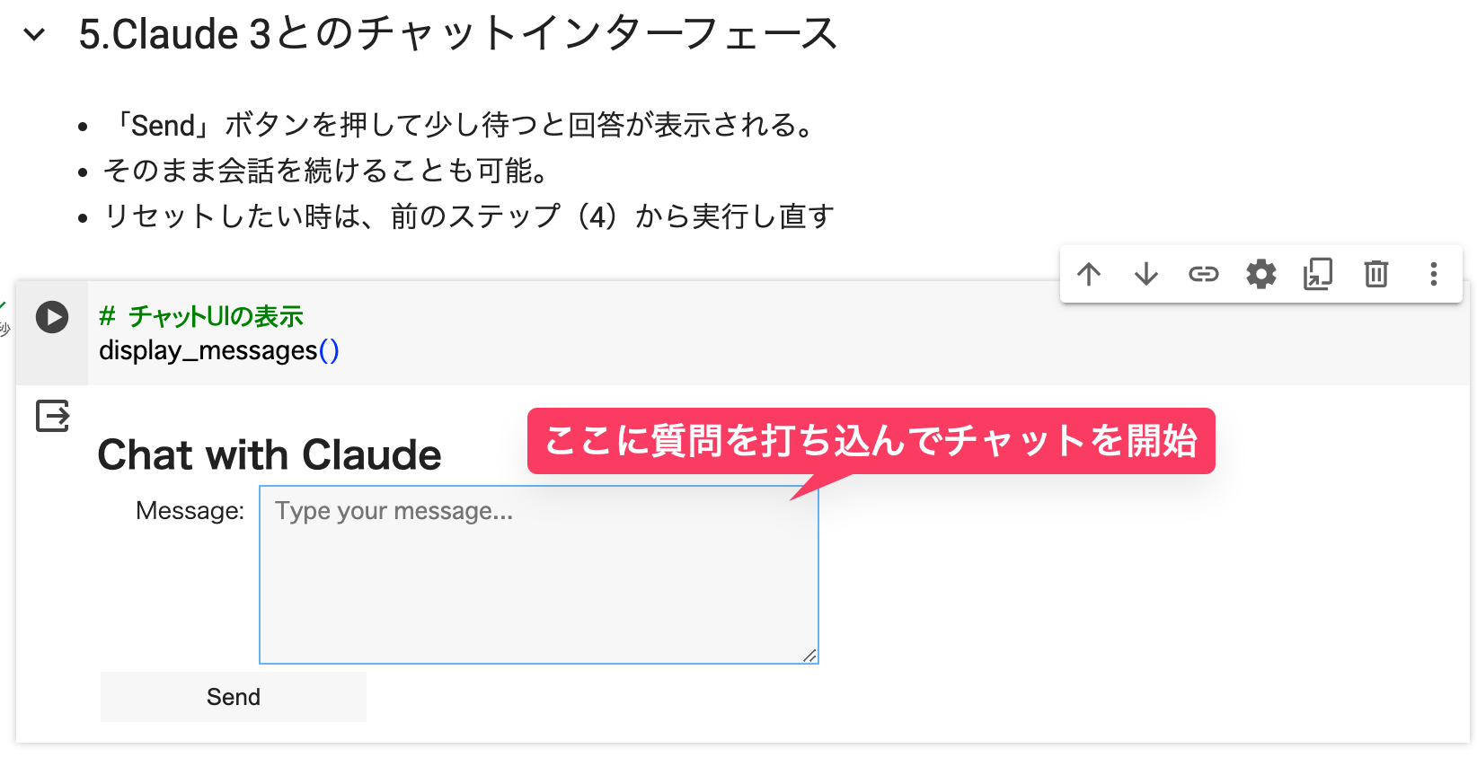Open cell settings gear icon
Screen dimensions: 1477x758
tap(1261, 274)
